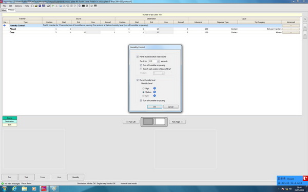Click the black square toolbar icon

click(83, 6)
